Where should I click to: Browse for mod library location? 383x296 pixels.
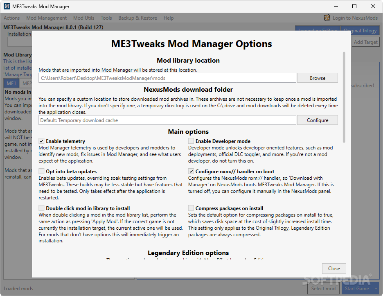pos(318,78)
